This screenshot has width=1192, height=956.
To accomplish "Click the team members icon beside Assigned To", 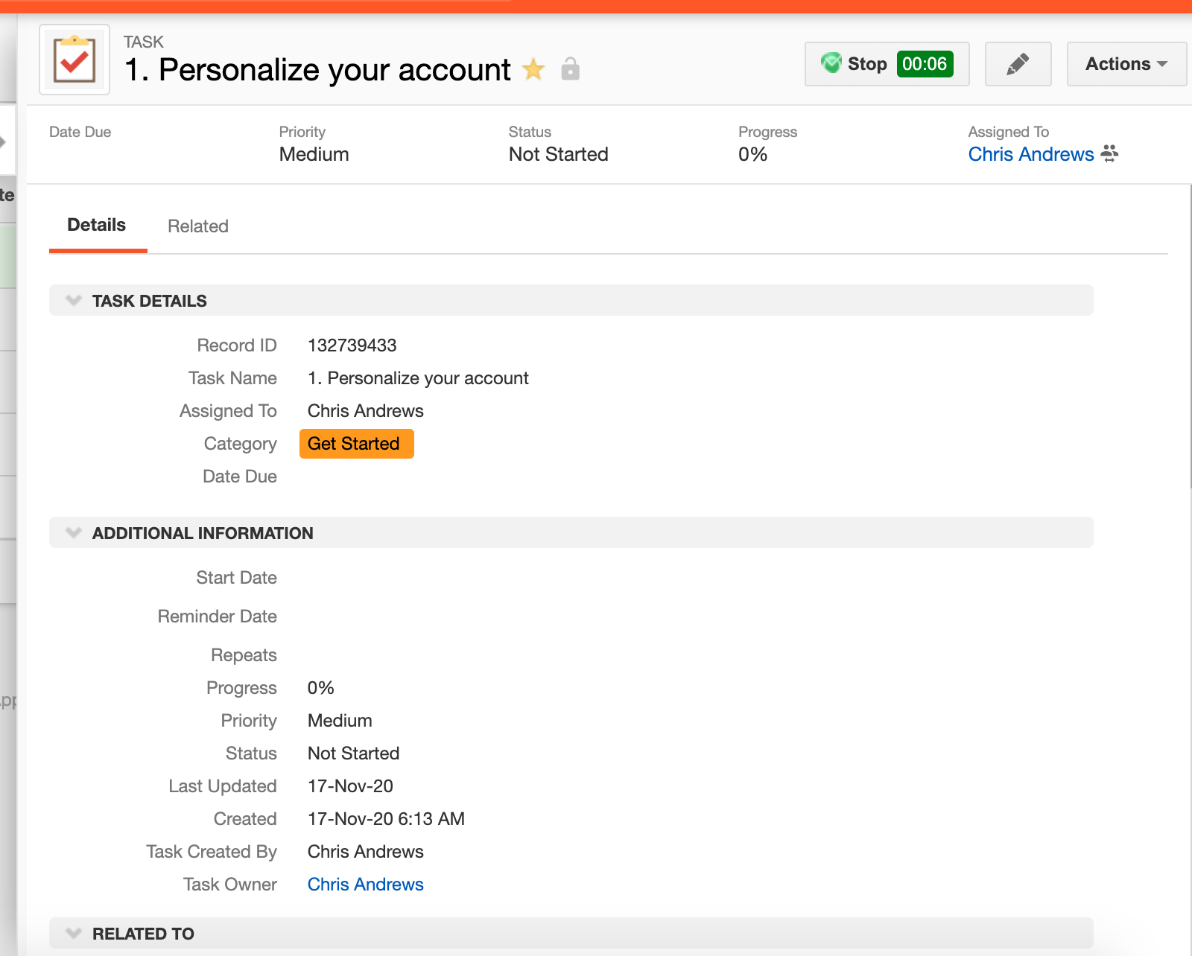I will pyautogui.click(x=1109, y=153).
